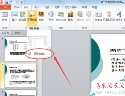Screen dimensions: 125x96
Task: Click the 文本框 text box icon
Action: tap(98, 14)
